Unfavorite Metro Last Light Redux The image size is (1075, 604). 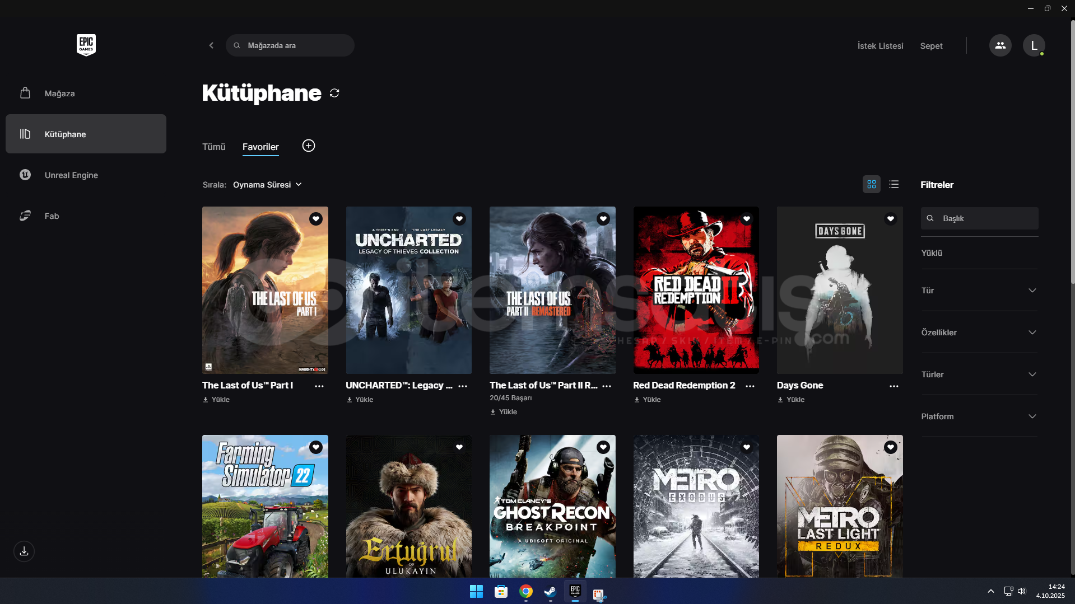891,447
